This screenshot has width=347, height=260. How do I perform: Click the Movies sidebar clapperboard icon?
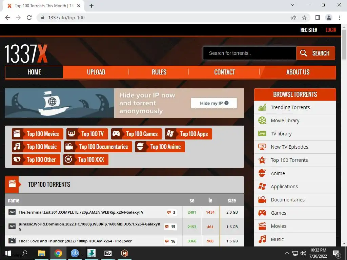coord(262,226)
